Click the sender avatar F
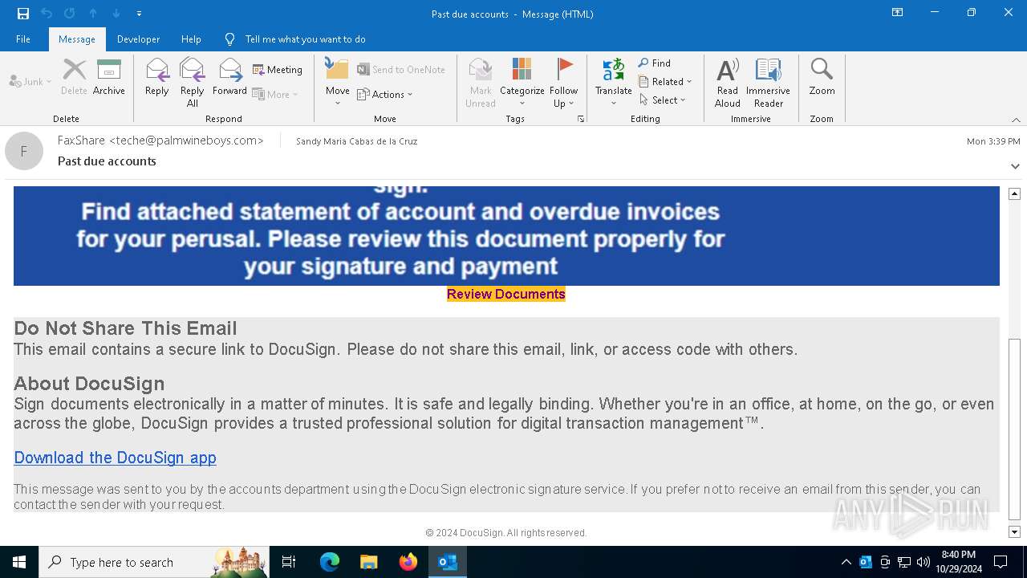The image size is (1027, 578). click(x=24, y=151)
